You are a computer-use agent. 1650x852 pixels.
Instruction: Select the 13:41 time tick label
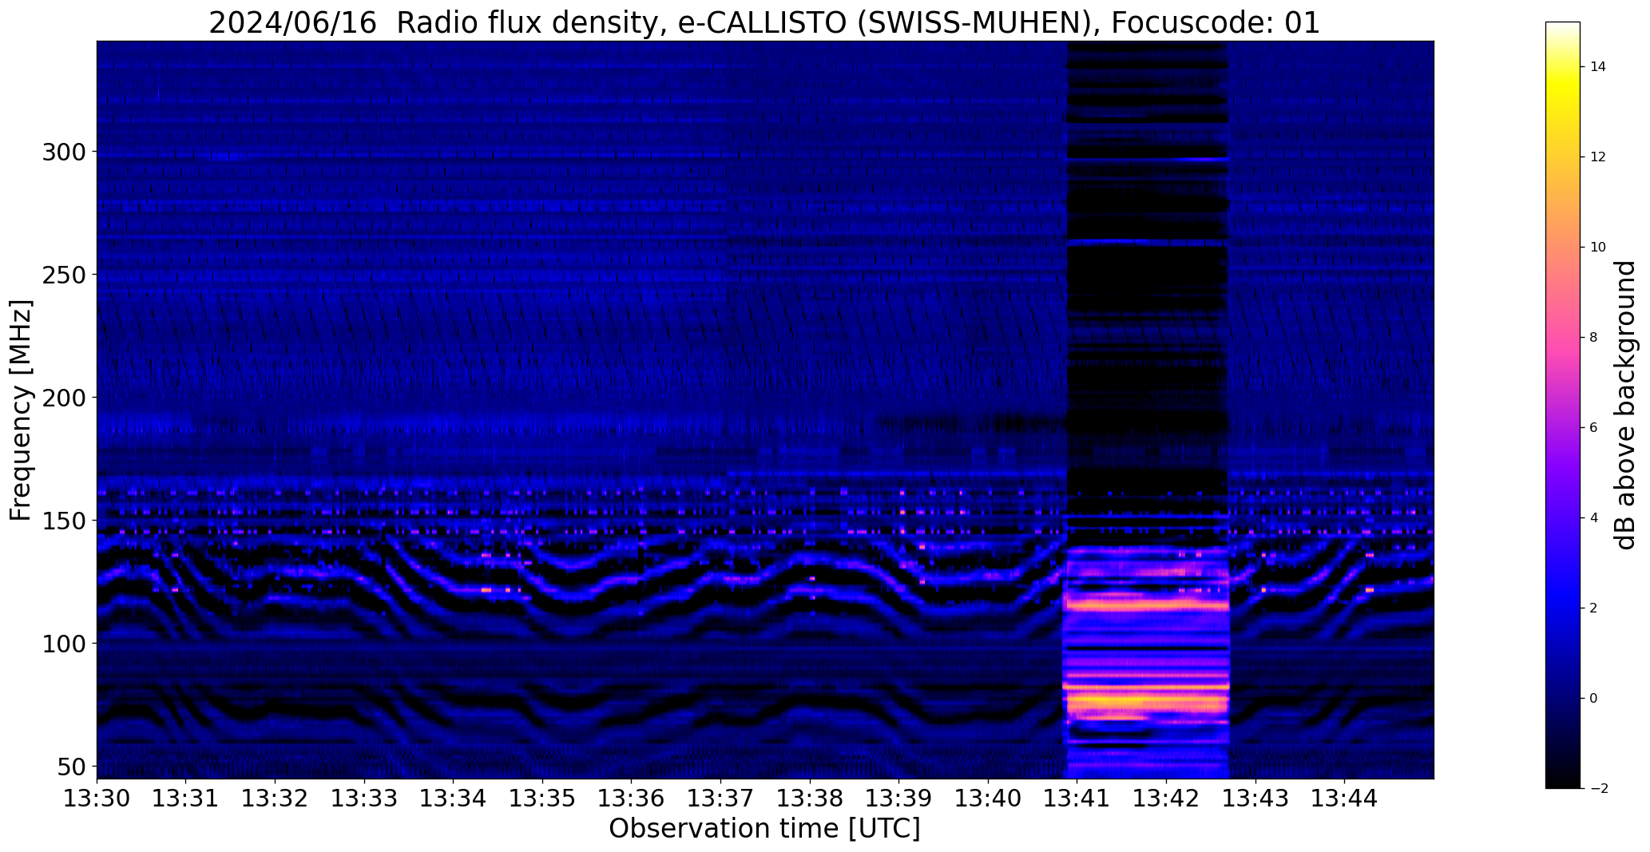pyautogui.click(x=1077, y=798)
